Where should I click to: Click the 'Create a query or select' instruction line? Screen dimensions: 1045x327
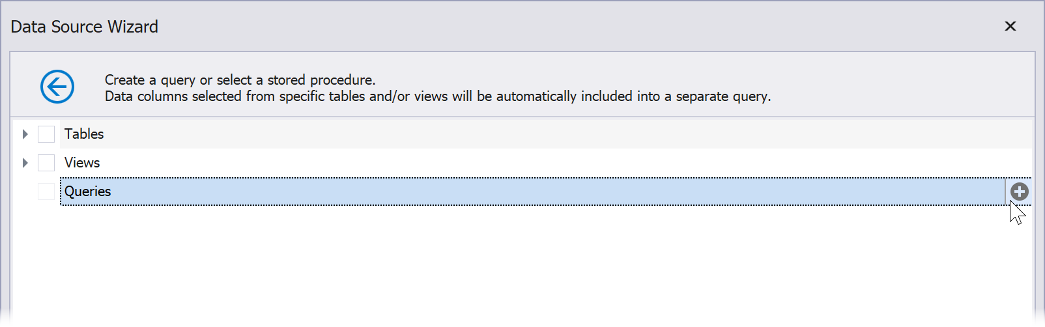click(x=240, y=80)
